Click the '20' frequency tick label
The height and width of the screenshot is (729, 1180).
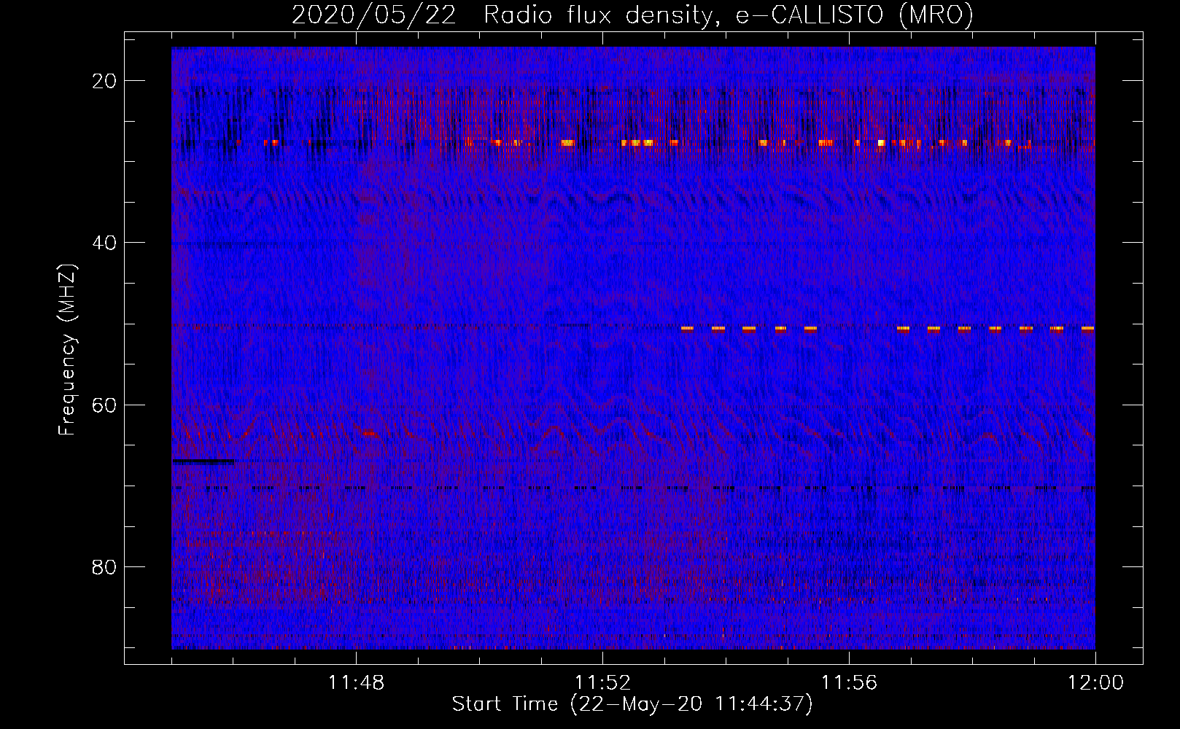105,81
